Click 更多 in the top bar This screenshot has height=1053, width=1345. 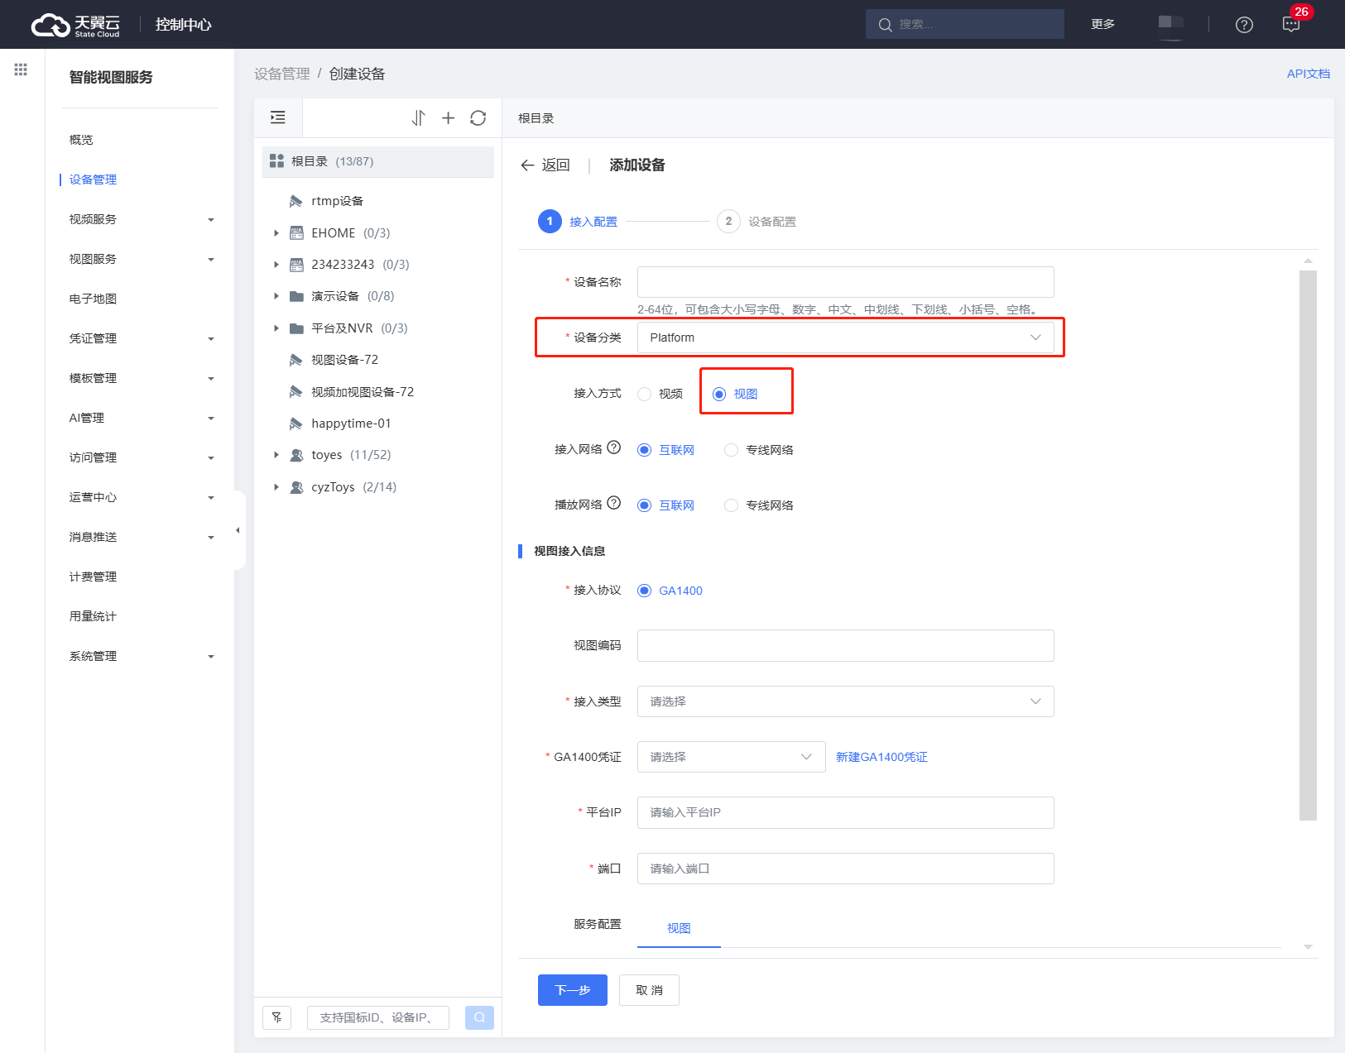(x=1102, y=24)
